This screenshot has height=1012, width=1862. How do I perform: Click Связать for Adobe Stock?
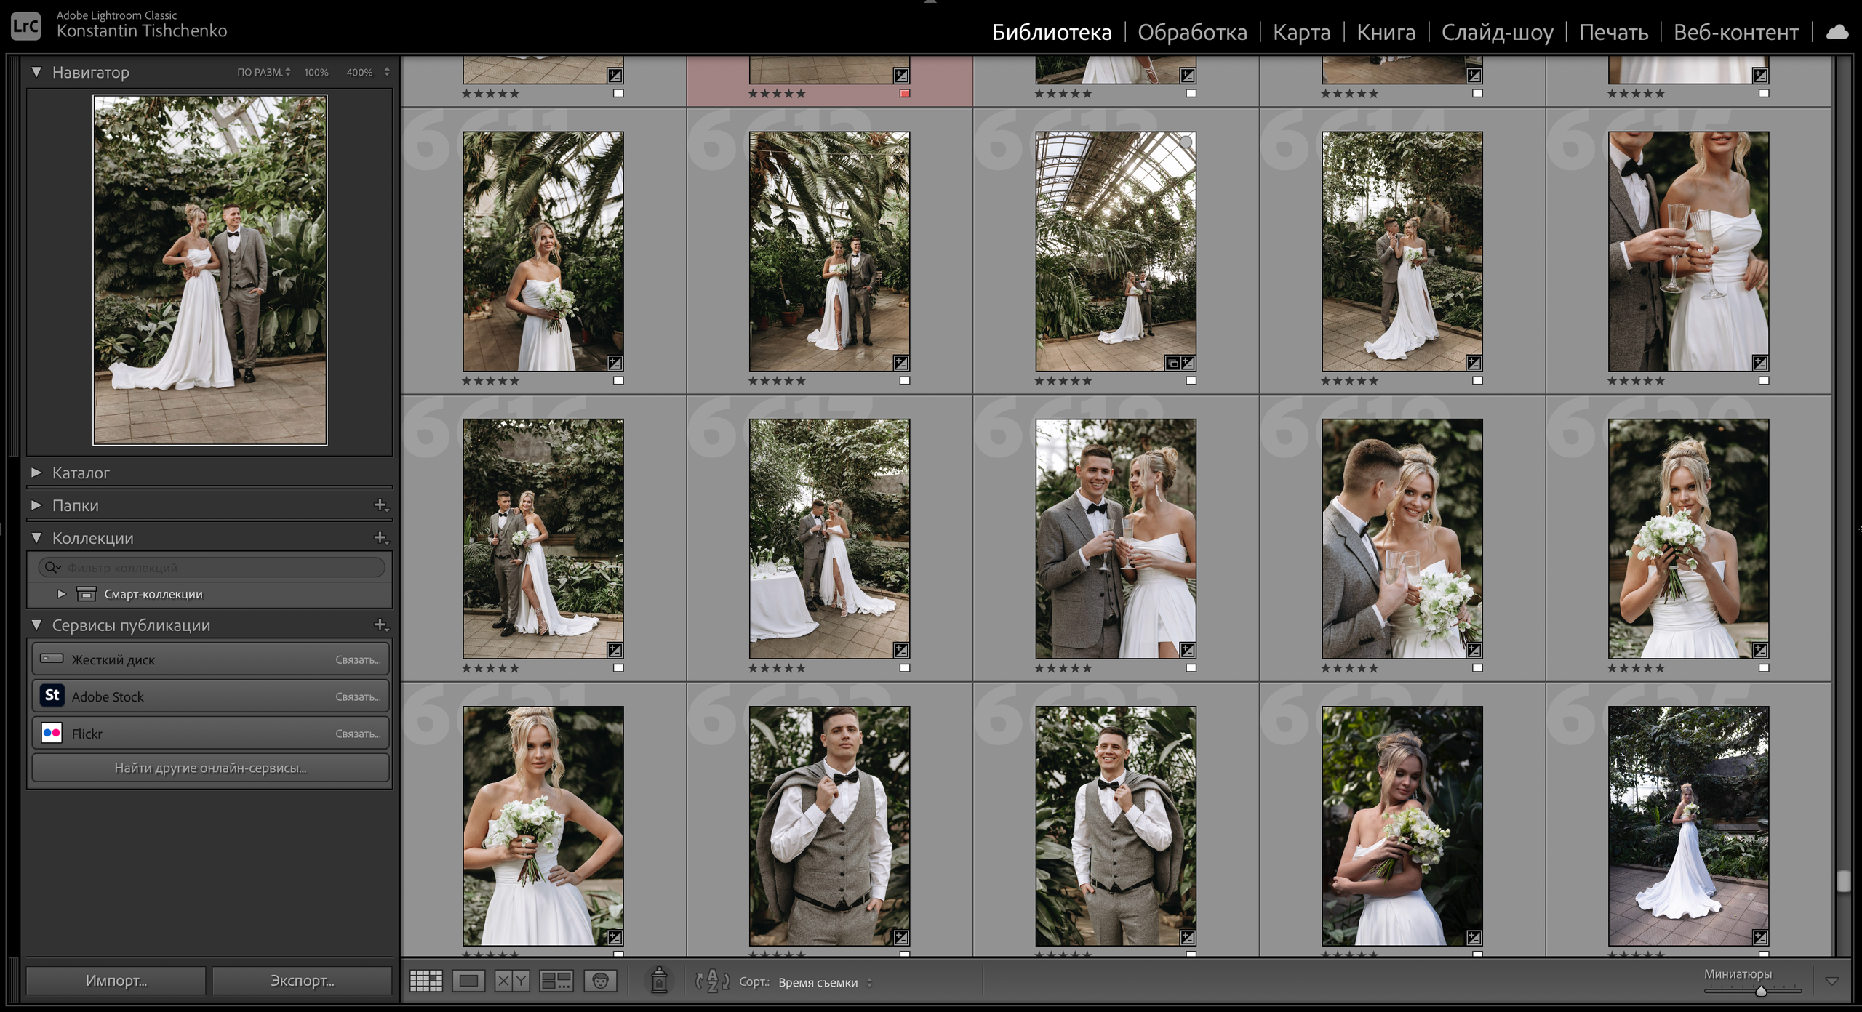(x=358, y=696)
